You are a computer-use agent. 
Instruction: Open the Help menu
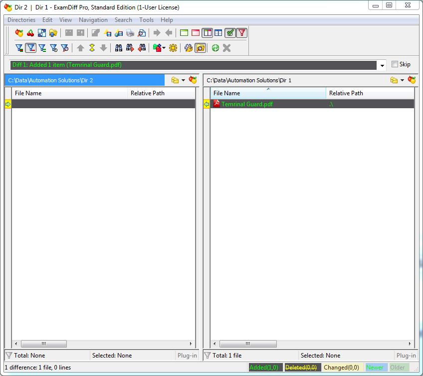(167, 20)
